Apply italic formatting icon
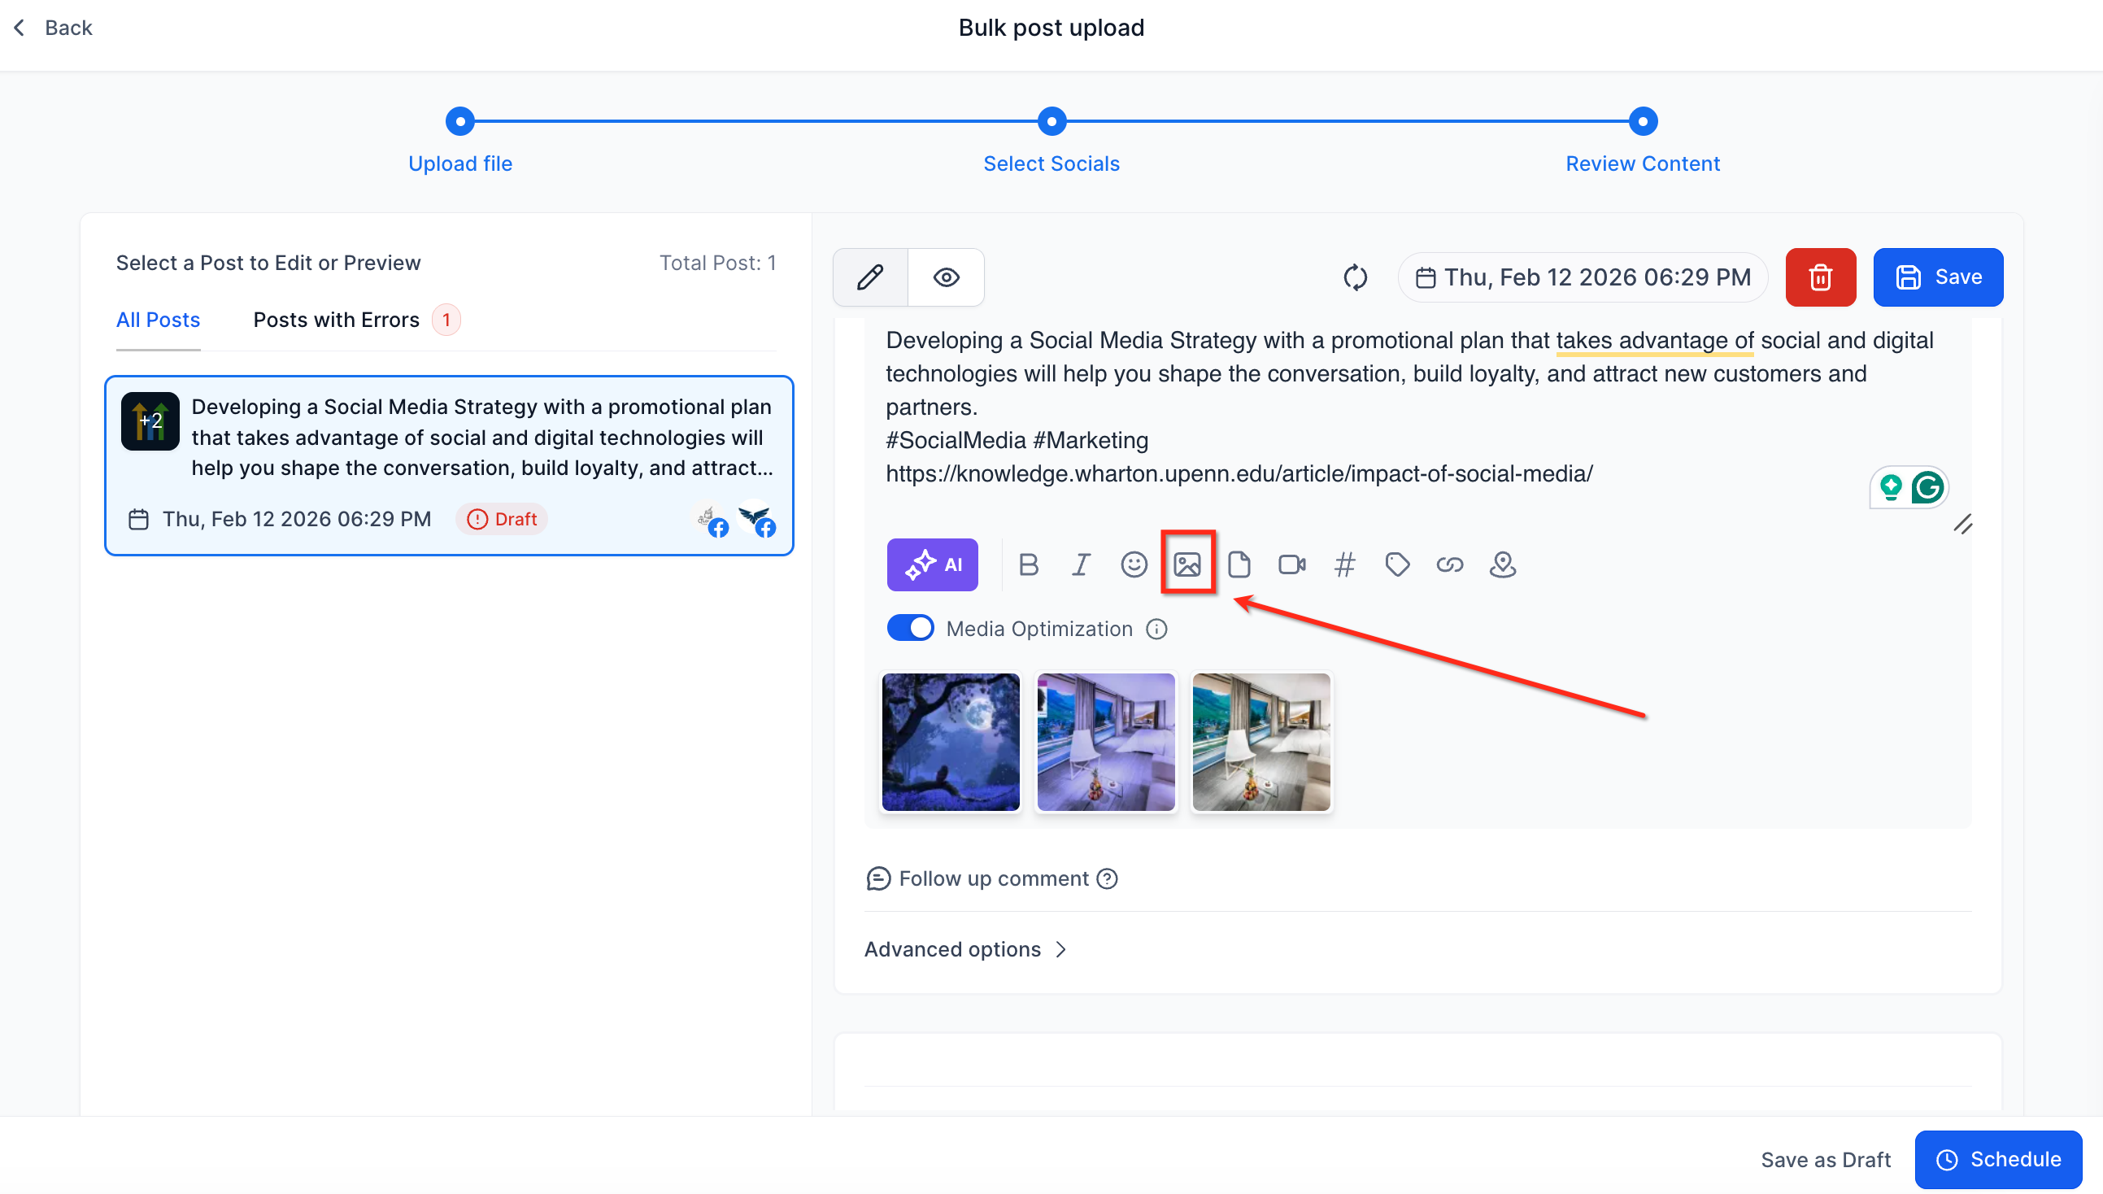The width and height of the screenshot is (2103, 1194). 1081,564
